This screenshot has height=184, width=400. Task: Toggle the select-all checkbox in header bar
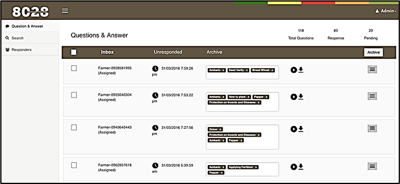(74, 52)
